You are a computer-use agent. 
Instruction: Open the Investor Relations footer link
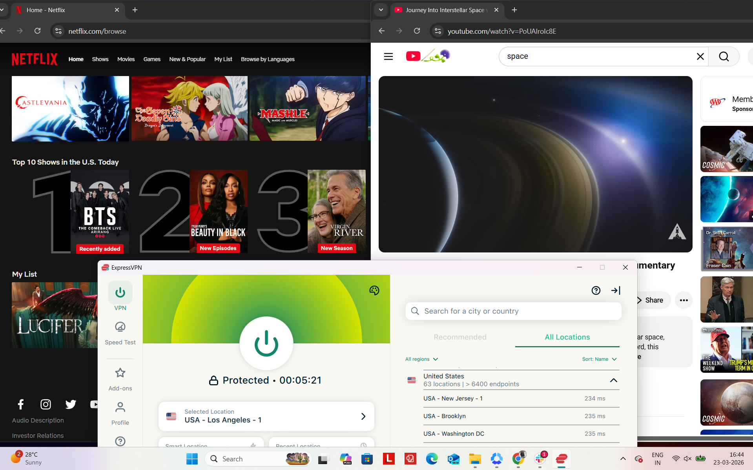pos(38,436)
